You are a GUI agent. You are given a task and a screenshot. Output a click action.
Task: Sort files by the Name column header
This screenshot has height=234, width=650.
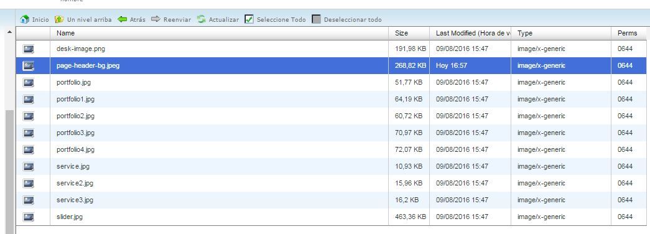220,33
